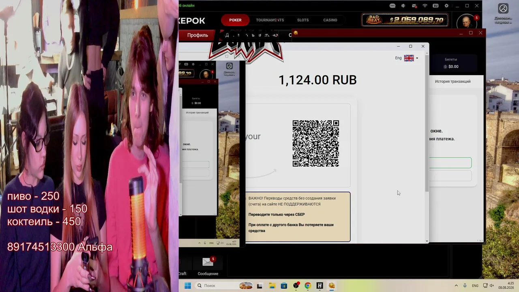Open poker client settings gear

tap(446, 6)
